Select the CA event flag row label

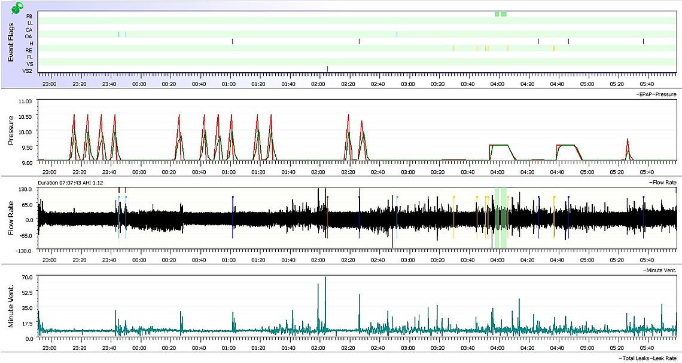(29, 30)
